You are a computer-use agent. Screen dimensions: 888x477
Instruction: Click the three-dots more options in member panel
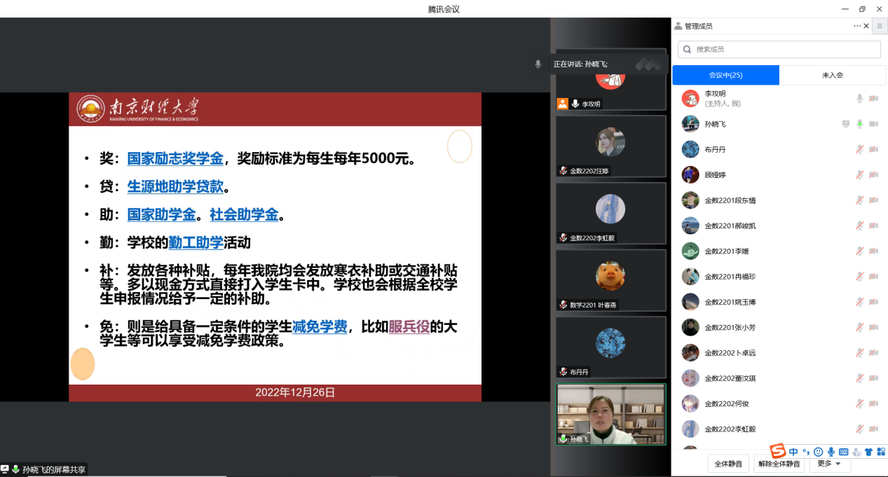coord(856,26)
